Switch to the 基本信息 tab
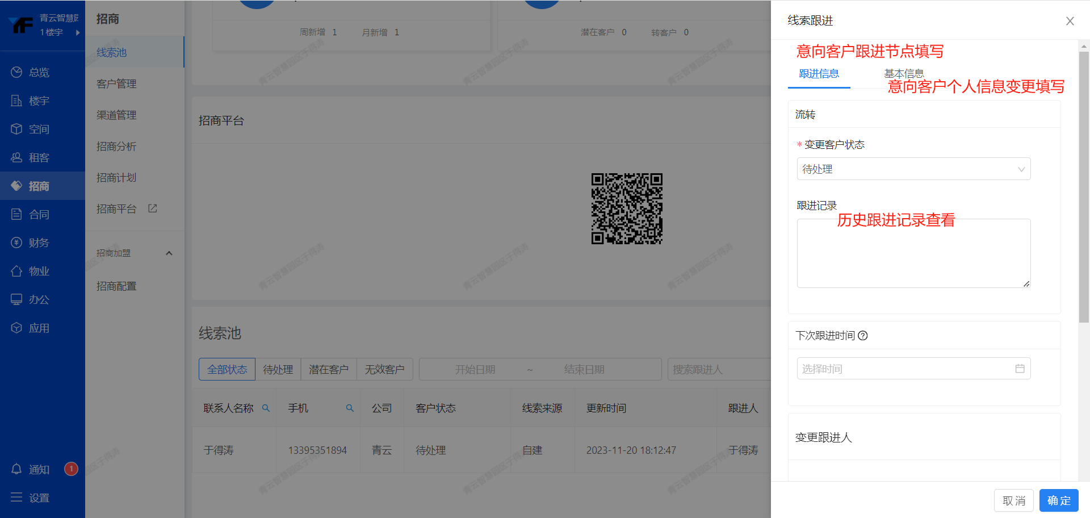 coord(904,73)
